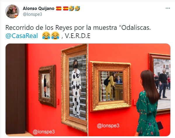175x138 pixels.
Task: Click the second Spanish flag emoji in name
Action: tap(66, 8)
